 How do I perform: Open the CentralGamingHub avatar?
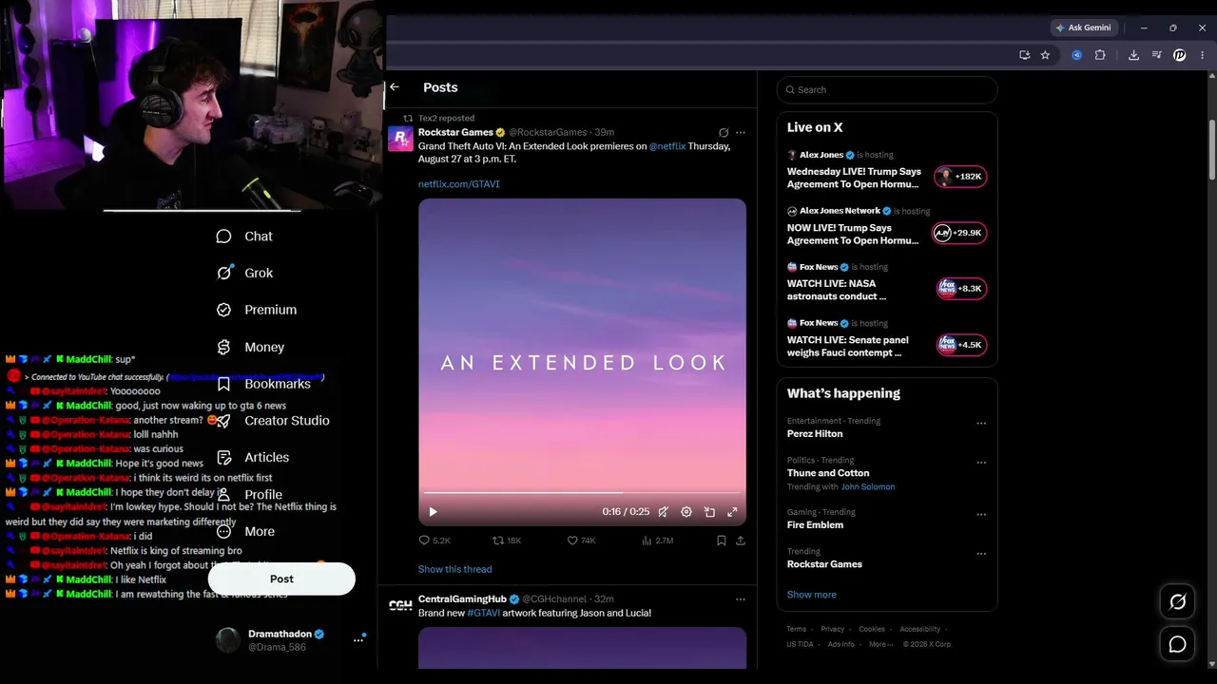tap(400, 605)
